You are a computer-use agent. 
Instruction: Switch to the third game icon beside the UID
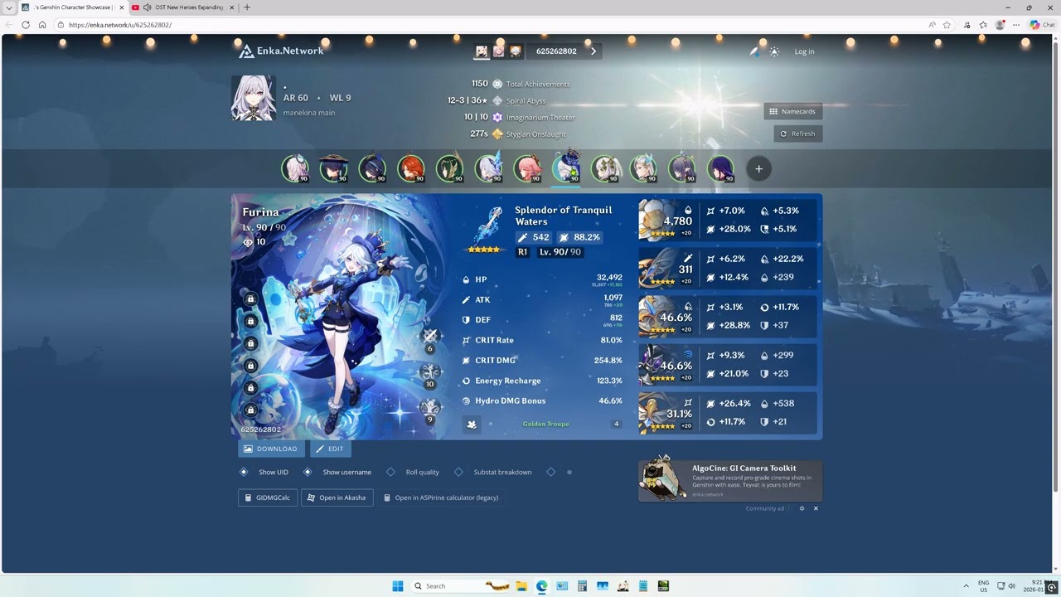click(516, 51)
